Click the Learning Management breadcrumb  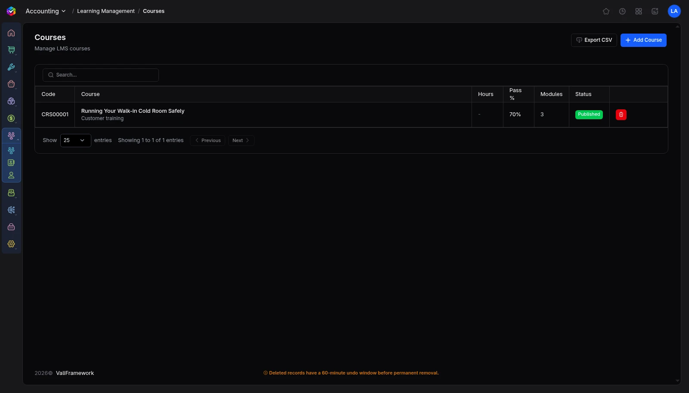tap(106, 11)
